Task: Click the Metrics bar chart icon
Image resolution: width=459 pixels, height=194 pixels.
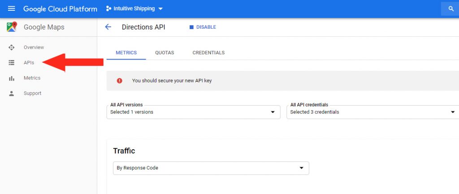Action: [x=11, y=78]
